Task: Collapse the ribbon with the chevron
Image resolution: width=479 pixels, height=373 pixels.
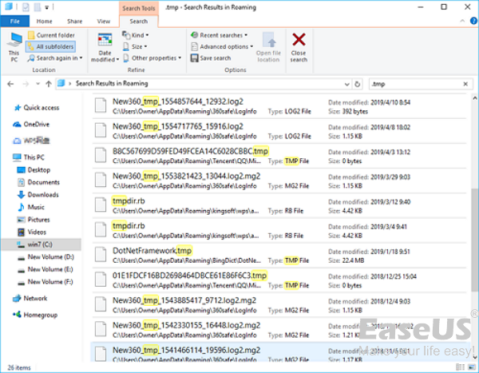Action: tap(462, 21)
